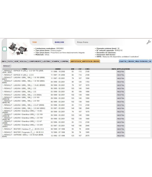
Task: Switch to the OEM tab
Action: (16, 61)
